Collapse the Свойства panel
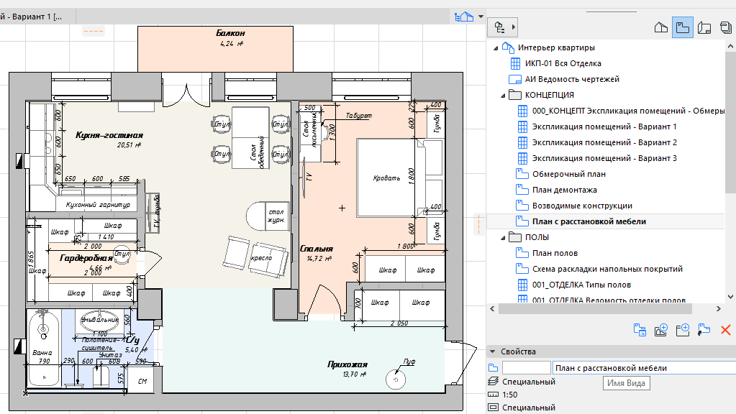 coord(492,351)
